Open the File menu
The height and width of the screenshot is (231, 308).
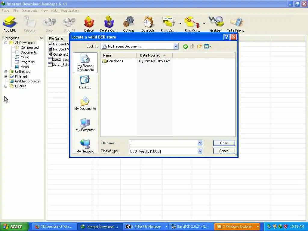click(x=16, y=11)
